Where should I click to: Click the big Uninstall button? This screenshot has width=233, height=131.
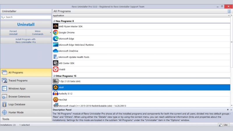pyautogui.click(x=26, y=24)
